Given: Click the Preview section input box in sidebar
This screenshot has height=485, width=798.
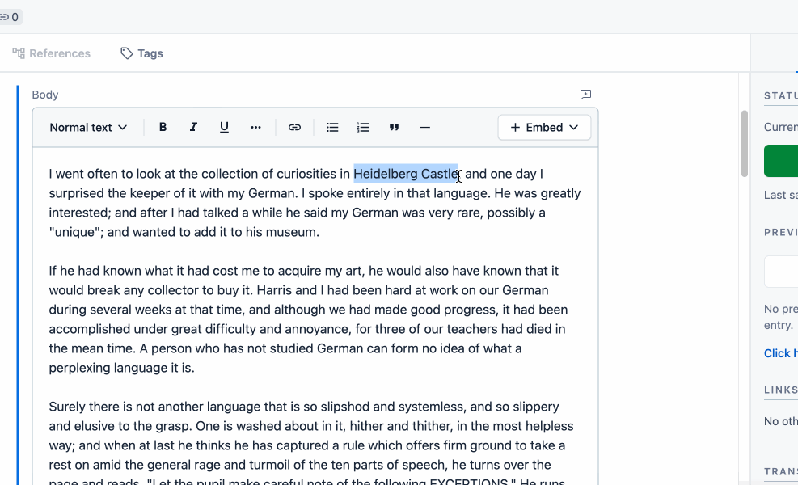Looking at the screenshot, I should [781, 272].
